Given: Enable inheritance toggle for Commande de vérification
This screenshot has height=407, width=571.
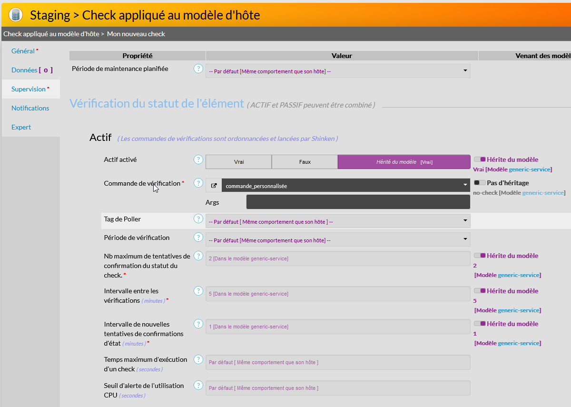Looking at the screenshot, I should tap(480, 183).
